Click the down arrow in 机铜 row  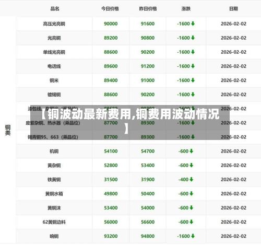pos(192,151)
